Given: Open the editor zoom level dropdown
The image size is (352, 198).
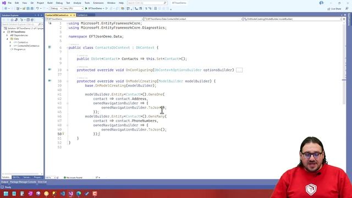Looking at the screenshot, I should 51,178.
